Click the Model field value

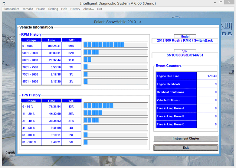pyautogui.click(x=185, y=40)
